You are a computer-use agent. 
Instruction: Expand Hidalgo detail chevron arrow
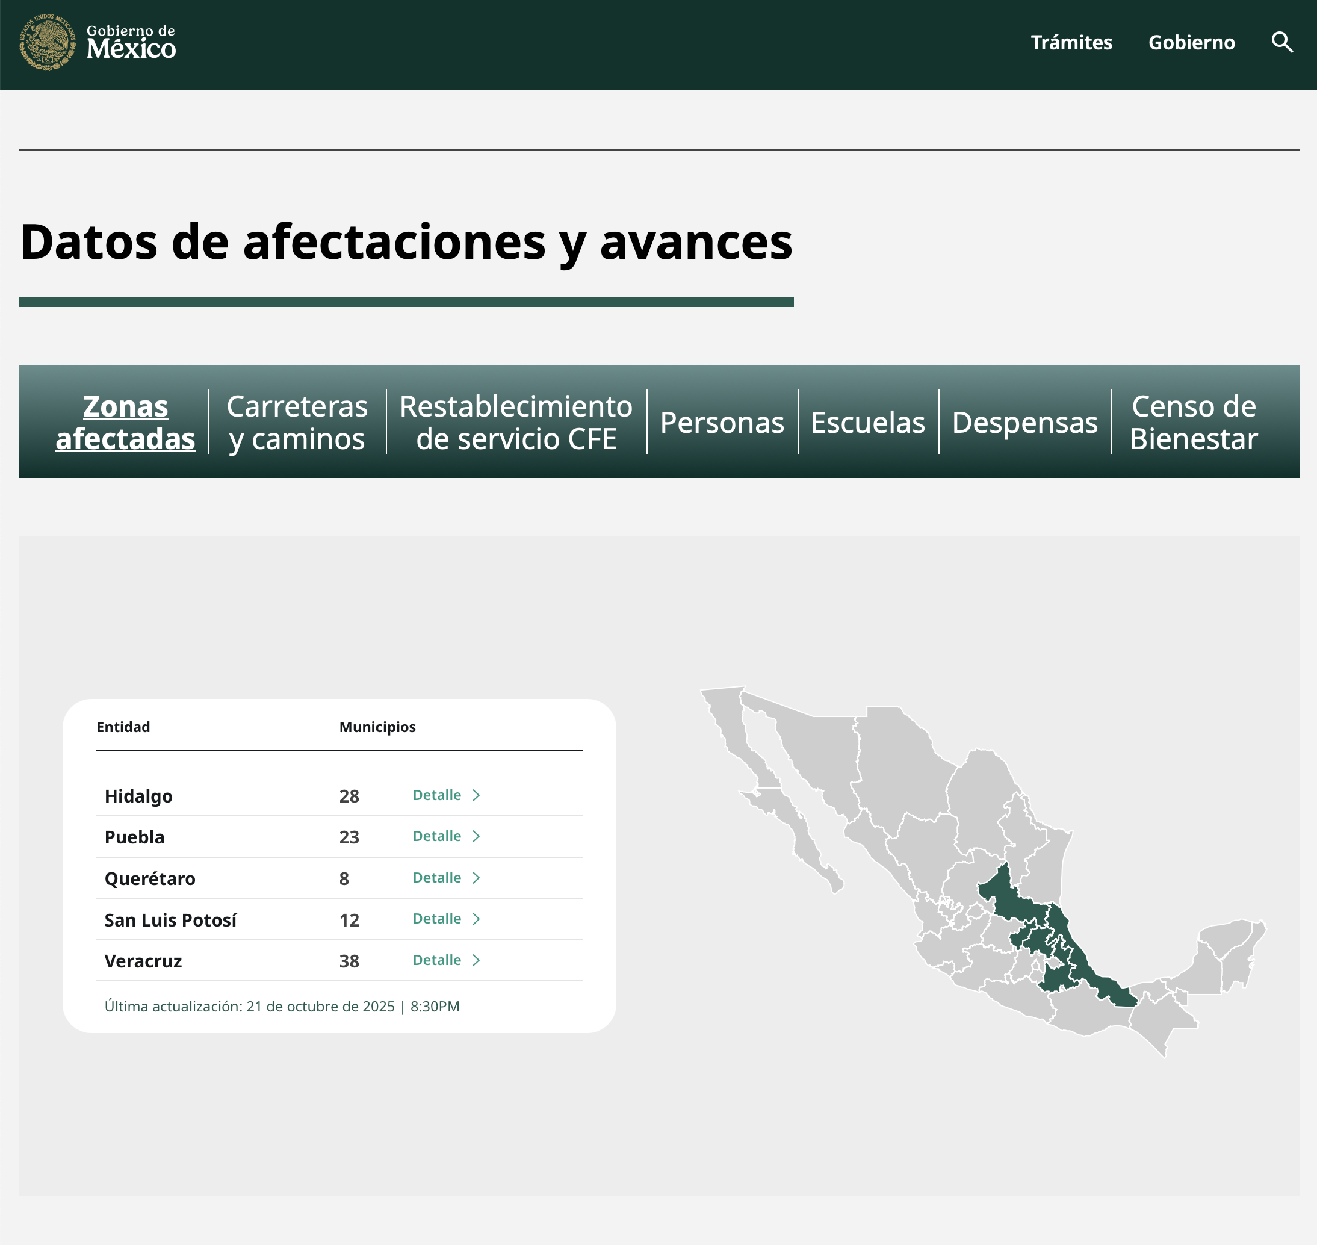pyautogui.click(x=476, y=795)
